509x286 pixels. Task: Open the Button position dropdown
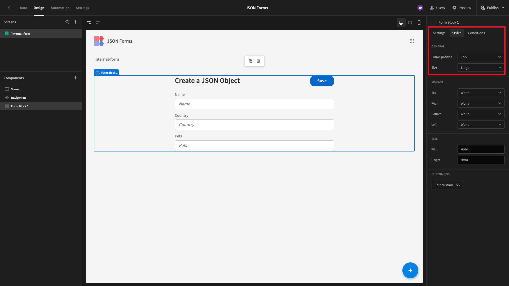tap(481, 57)
